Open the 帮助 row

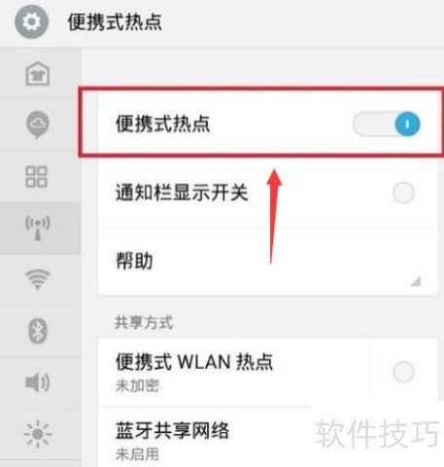[x=267, y=261]
